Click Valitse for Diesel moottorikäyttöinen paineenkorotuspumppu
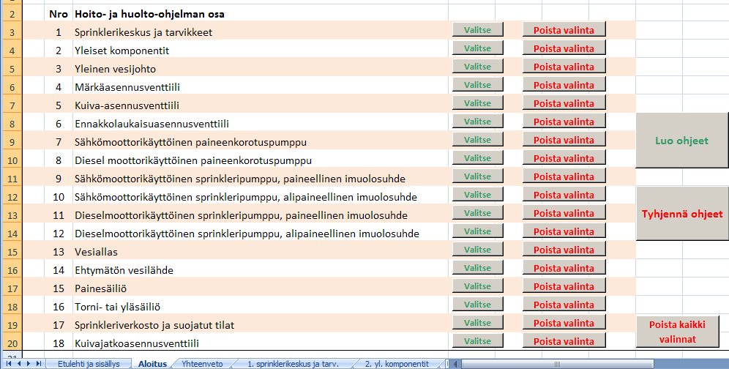Viewport: 729px width, 369px height. click(477, 157)
